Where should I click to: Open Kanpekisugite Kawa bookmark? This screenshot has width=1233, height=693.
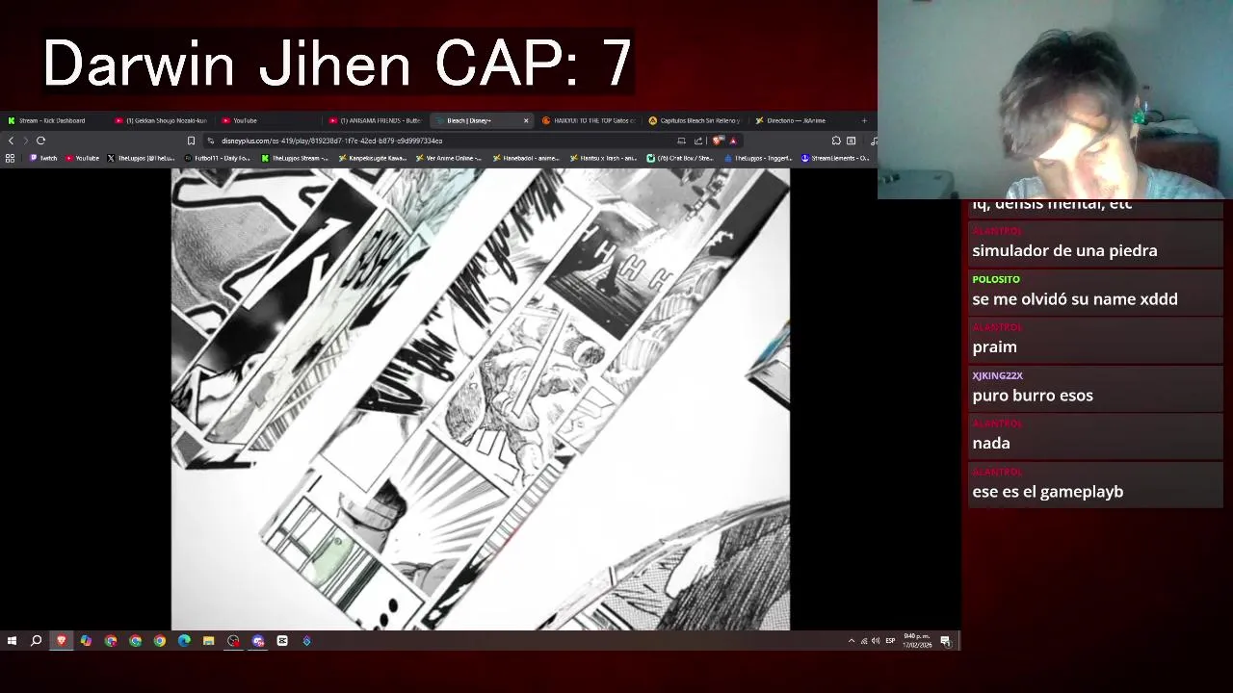[372, 158]
